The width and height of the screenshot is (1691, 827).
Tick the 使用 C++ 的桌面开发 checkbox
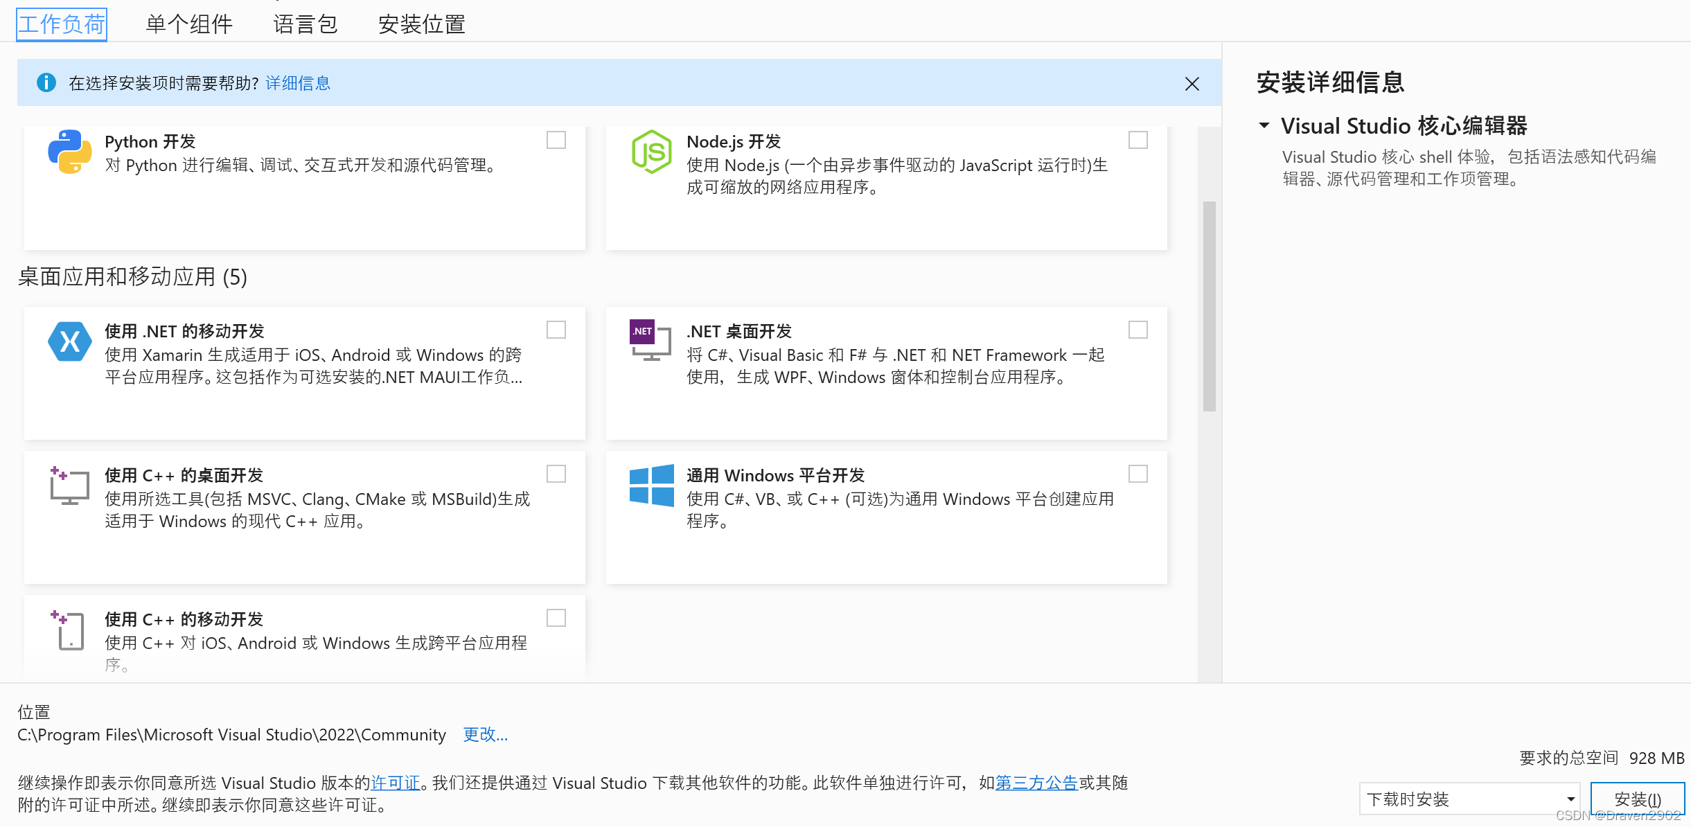coord(556,474)
